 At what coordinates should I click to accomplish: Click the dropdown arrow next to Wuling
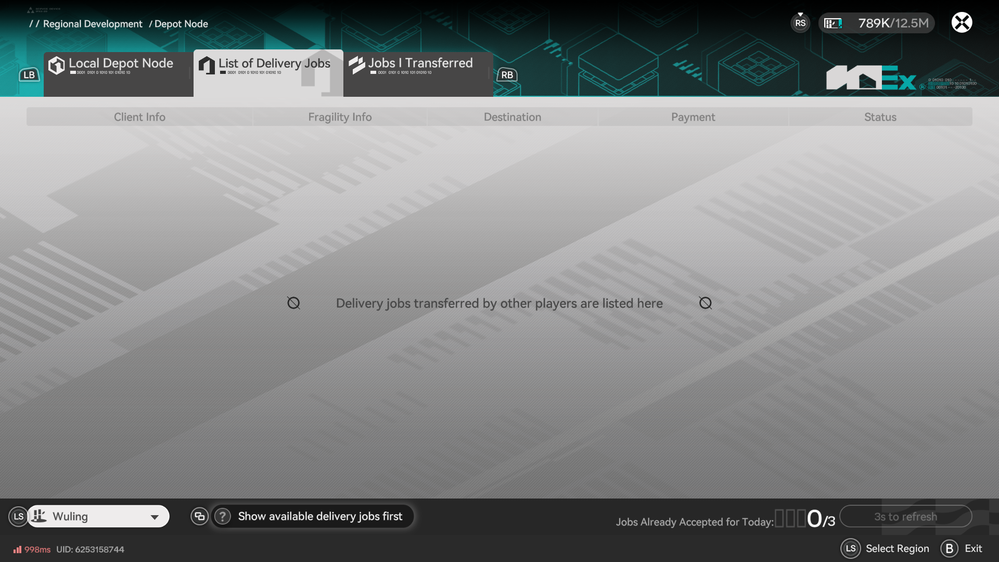pos(155,517)
